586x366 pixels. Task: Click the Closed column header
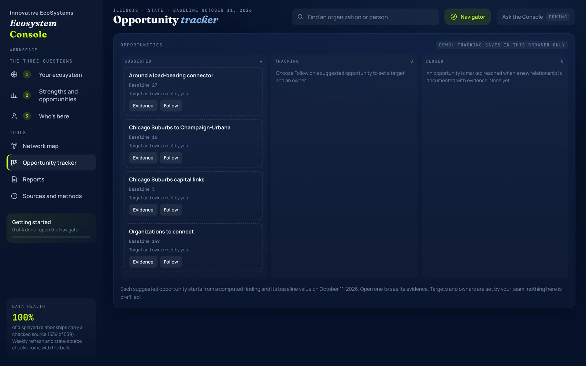(434, 61)
